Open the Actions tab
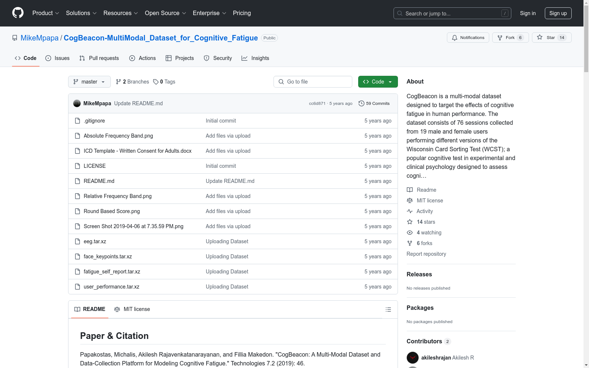The height and width of the screenshot is (368, 589). click(x=142, y=58)
